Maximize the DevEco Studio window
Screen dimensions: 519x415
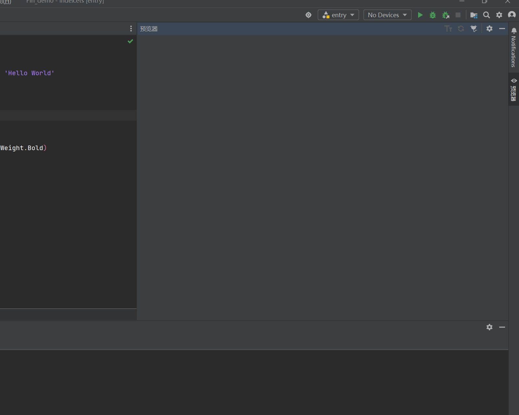pyautogui.click(x=485, y=1)
